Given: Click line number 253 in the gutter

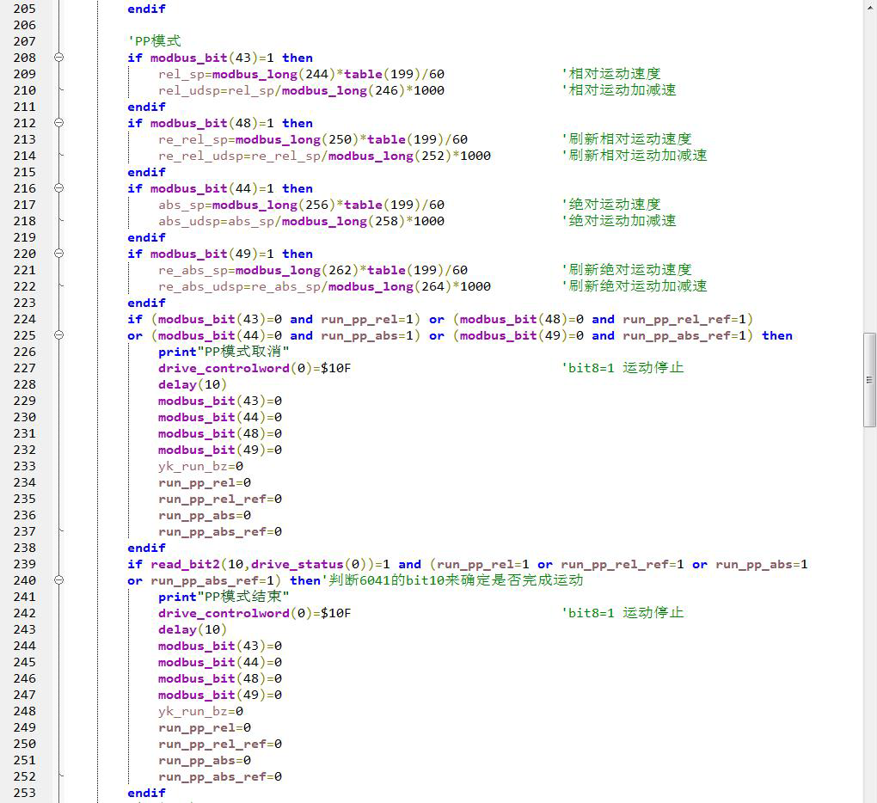Looking at the screenshot, I should (x=25, y=793).
